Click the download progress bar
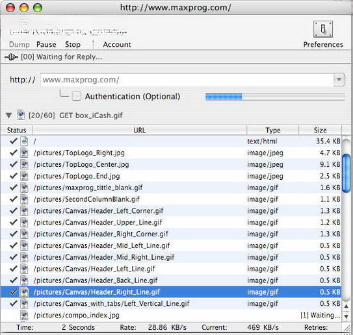 275,97
